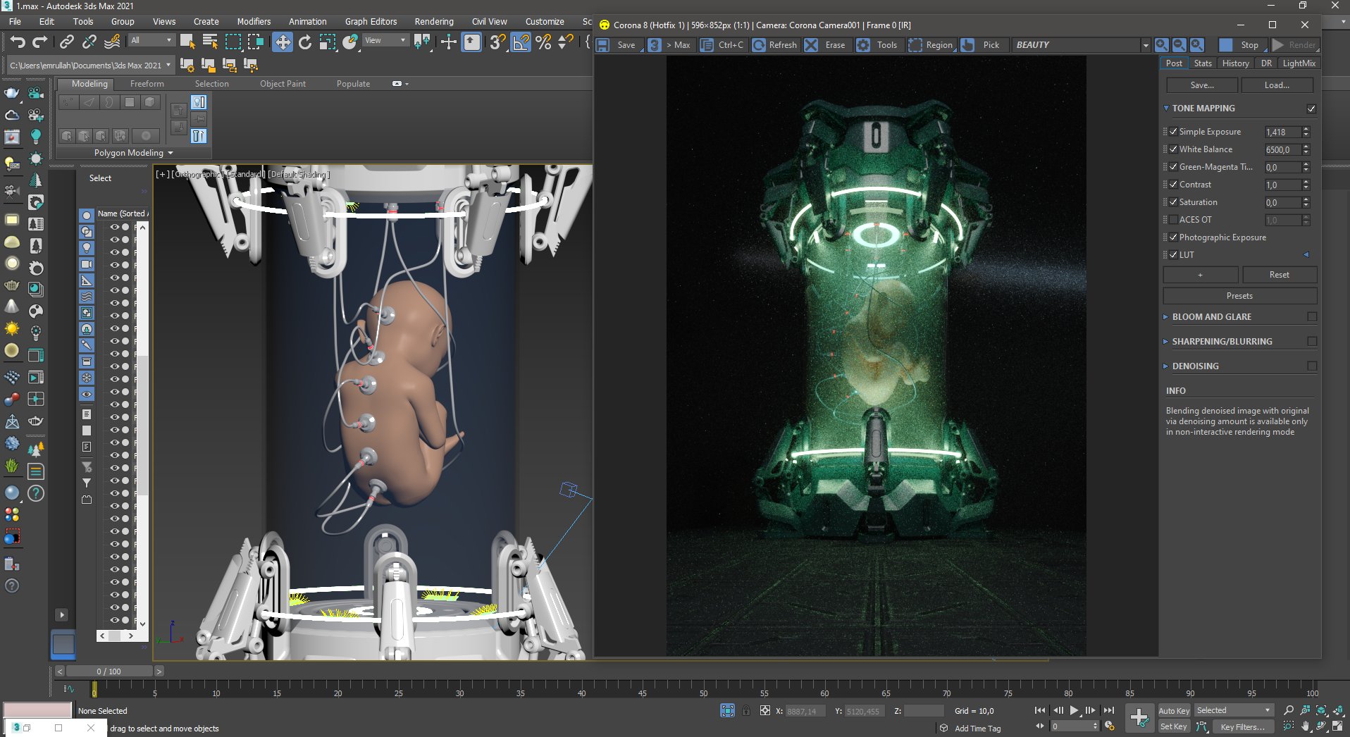Open the View reference coordinate dropdown
The width and height of the screenshot is (1350, 737).
[385, 41]
